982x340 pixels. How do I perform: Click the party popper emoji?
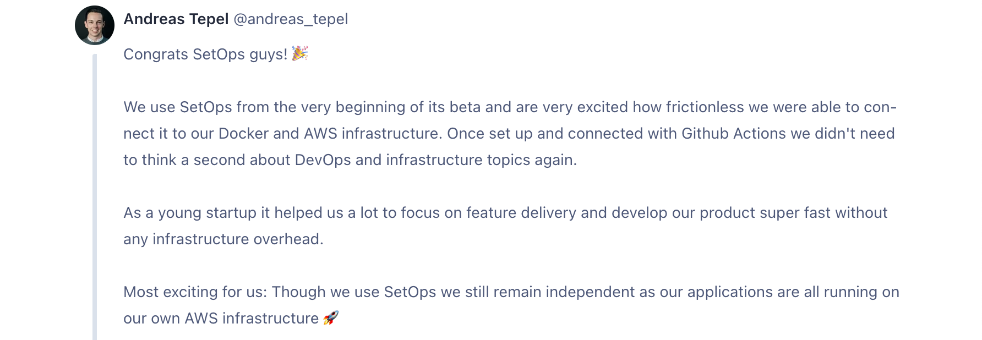(300, 53)
